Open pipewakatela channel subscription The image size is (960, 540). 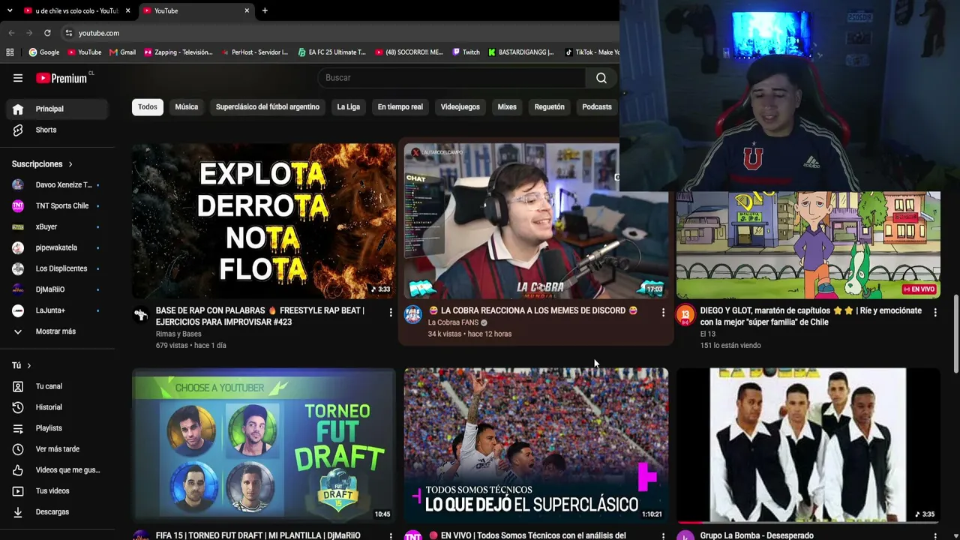coord(57,247)
